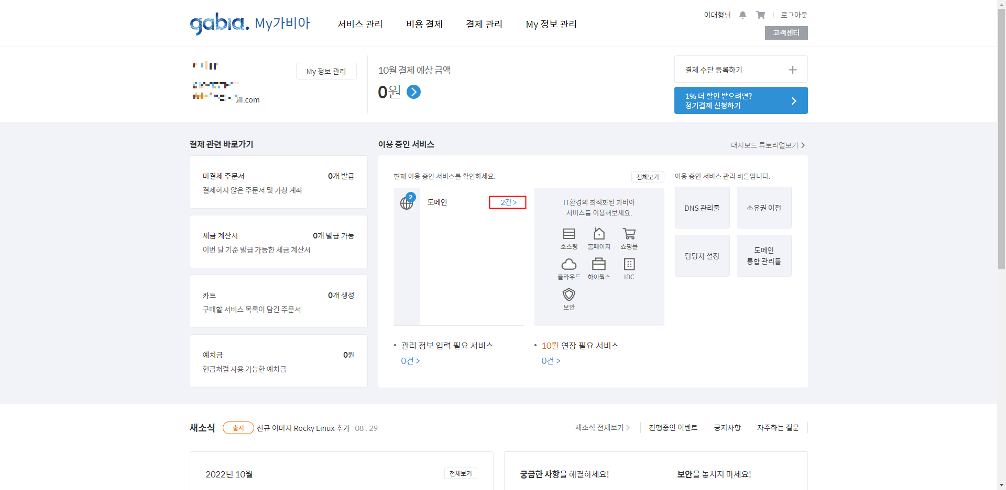Switch to 진행중인 이벤트 tab
The image size is (1006, 490).
tap(673, 428)
